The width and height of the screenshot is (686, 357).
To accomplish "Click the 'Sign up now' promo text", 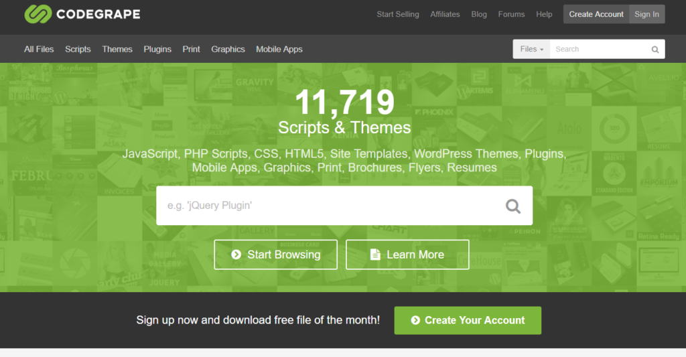I will [x=258, y=320].
